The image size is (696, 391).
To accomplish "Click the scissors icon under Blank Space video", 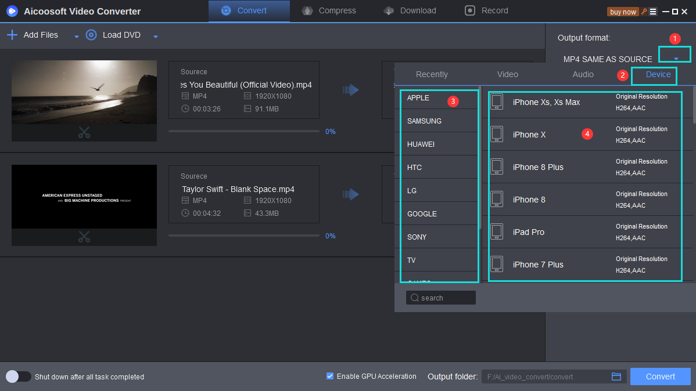I will click(x=84, y=237).
